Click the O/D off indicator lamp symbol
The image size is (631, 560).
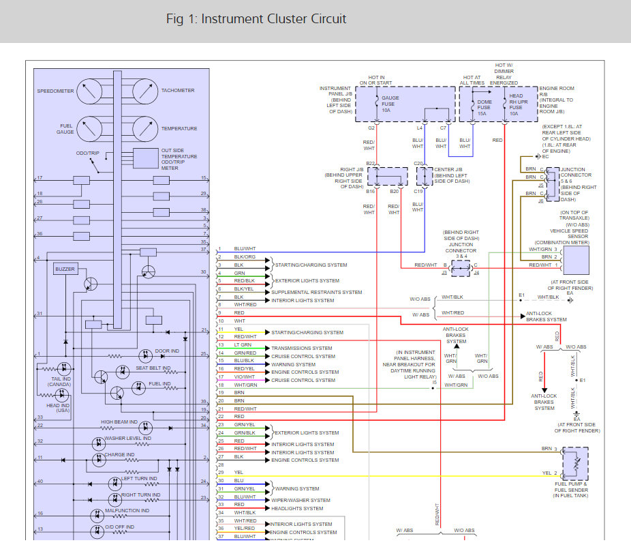tap(97, 531)
